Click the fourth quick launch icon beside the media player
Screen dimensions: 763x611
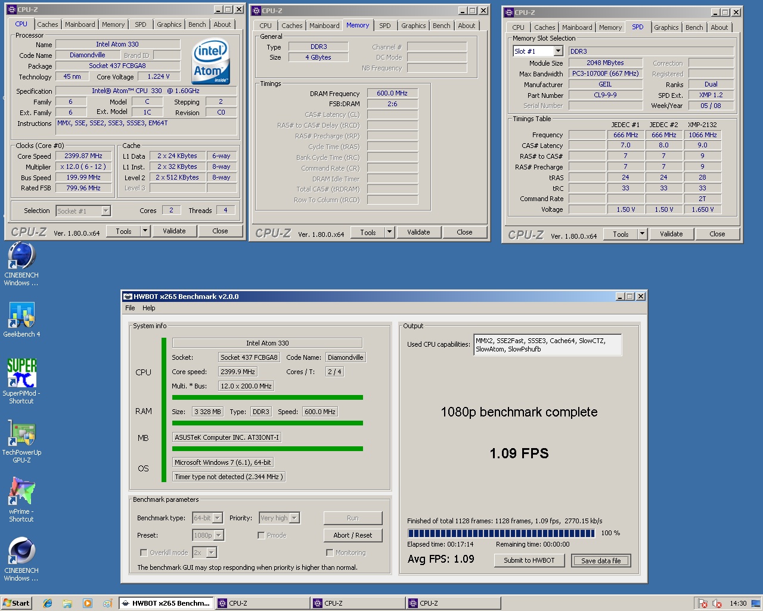(107, 603)
